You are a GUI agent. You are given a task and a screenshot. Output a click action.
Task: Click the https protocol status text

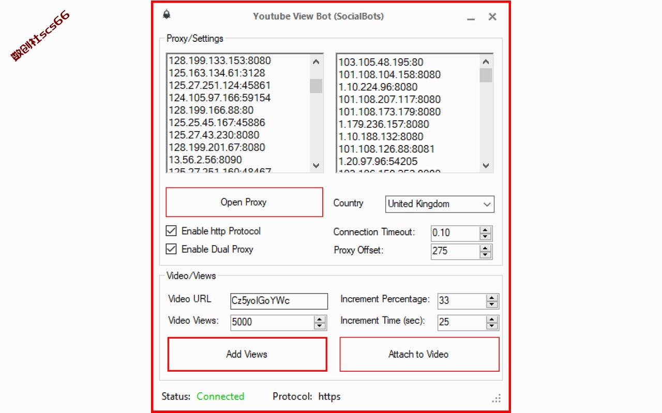[329, 396]
